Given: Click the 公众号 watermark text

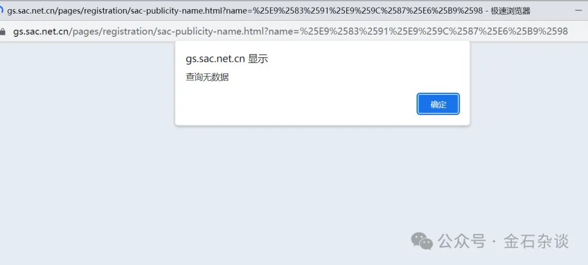Looking at the screenshot, I should (x=462, y=241).
